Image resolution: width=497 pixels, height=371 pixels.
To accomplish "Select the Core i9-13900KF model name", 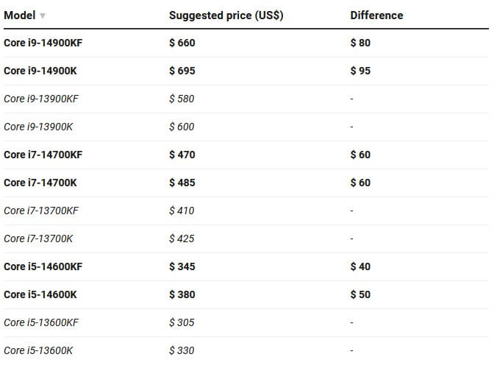I will tap(41, 99).
